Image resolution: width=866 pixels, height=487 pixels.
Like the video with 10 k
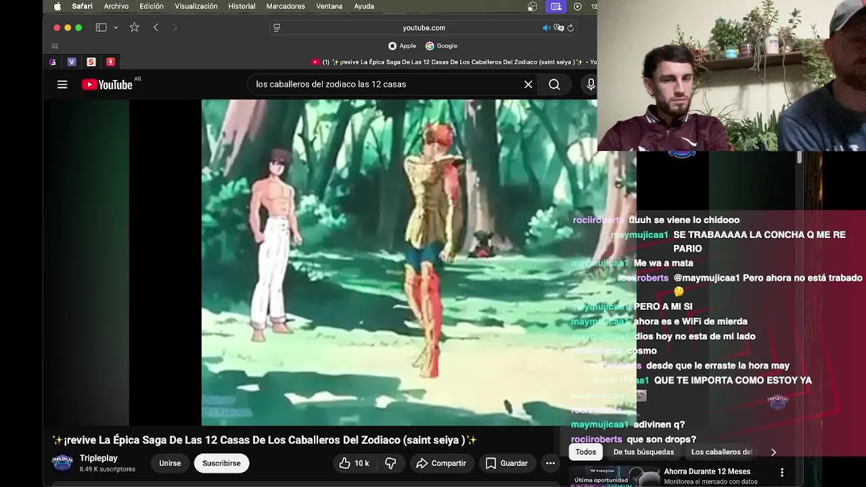[x=354, y=463]
